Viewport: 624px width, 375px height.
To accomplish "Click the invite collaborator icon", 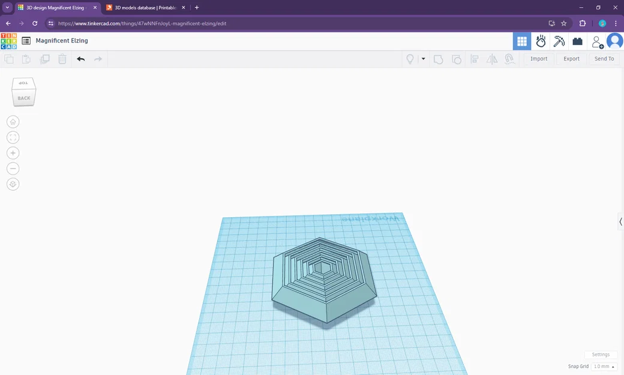I will click(598, 41).
